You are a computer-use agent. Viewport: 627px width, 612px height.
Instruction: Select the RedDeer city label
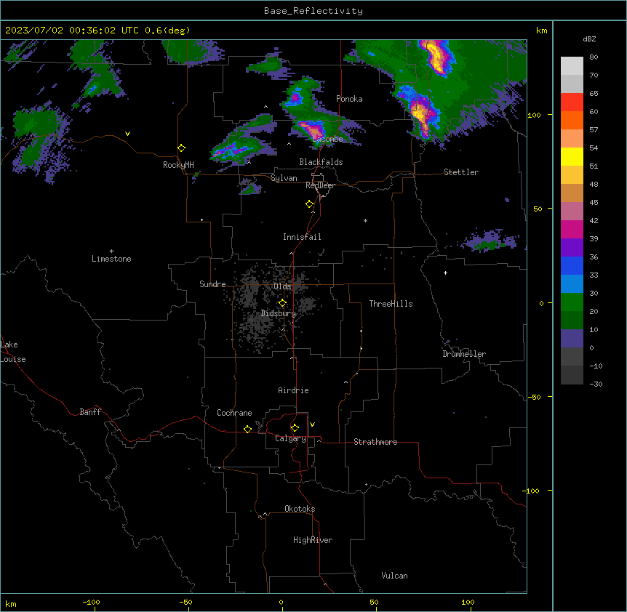tap(320, 185)
